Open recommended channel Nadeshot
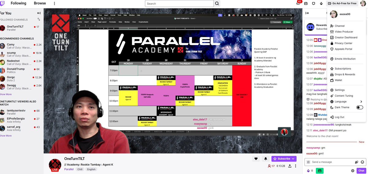The width and height of the screenshot is (368, 174). 20,62
